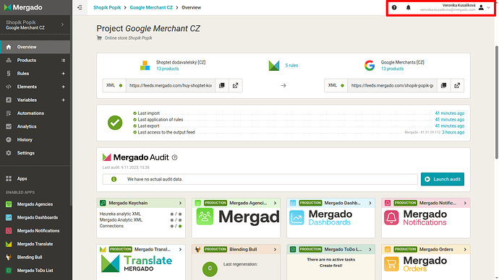Viewport: 499px width, 280px height.
Task: Open 13 products under Shoptet dodavatelský
Action: click(x=167, y=69)
